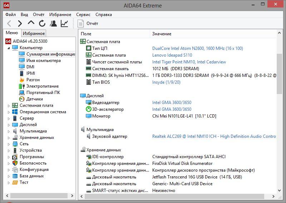The height and width of the screenshot is (203, 286).
Task: Expand the Мультимедиа tree node
Action: [x=9, y=131]
